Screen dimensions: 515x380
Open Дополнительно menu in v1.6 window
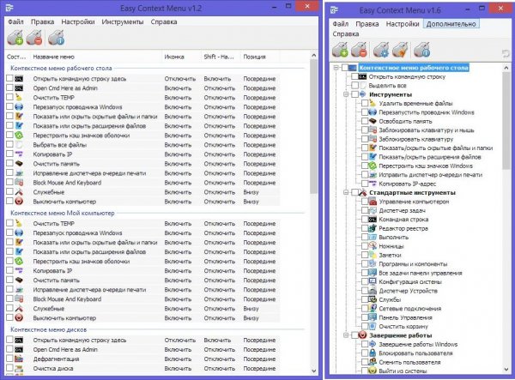pyautogui.click(x=451, y=24)
